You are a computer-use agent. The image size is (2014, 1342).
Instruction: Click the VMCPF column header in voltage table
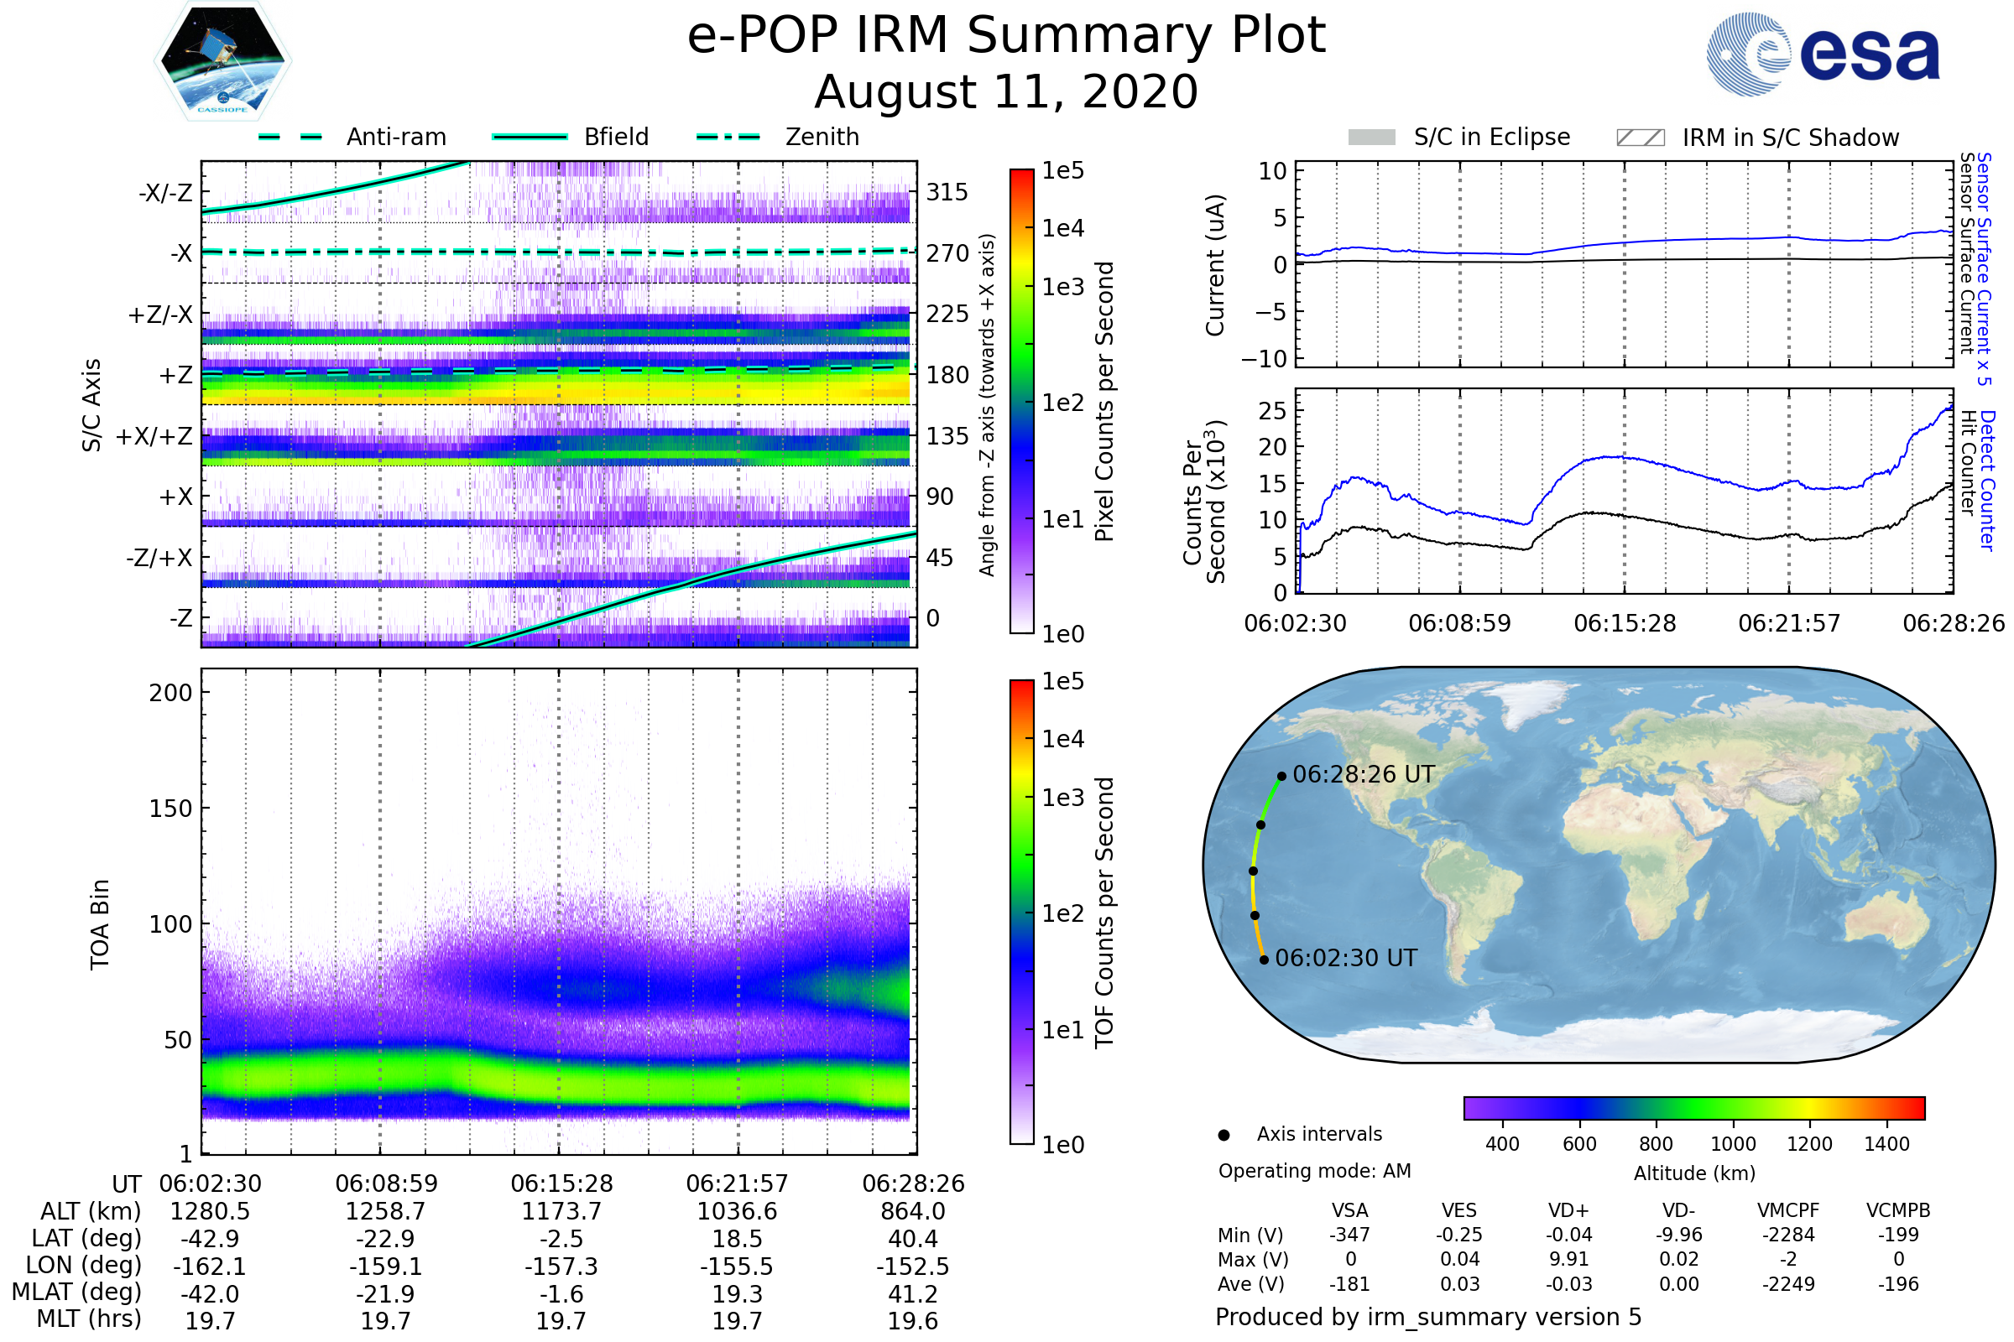click(1788, 1210)
